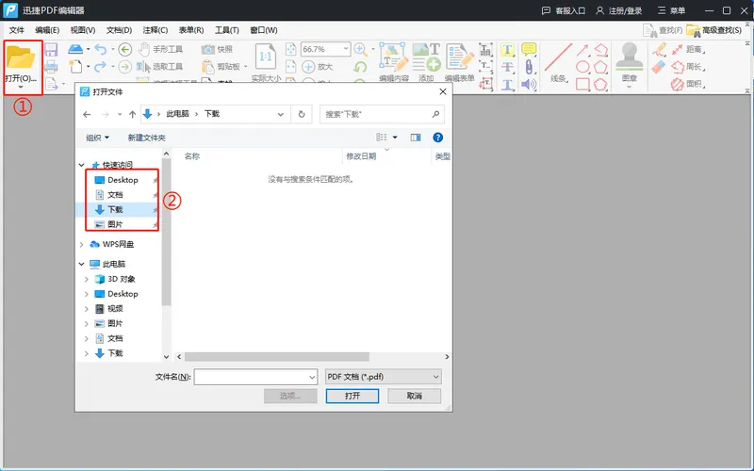Open the 视图(V) menu
Image resolution: width=754 pixels, height=471 pixels.
tap(82, 30)
